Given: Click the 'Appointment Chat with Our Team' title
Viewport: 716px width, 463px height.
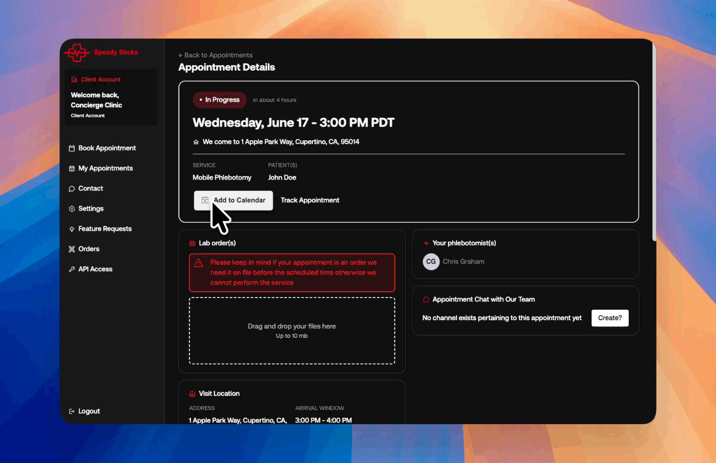Looking at the screenshot, I should (484, 300).
